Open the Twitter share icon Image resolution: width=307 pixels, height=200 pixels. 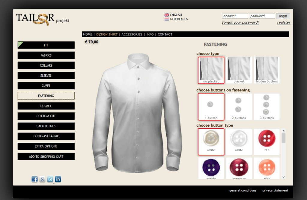[50, 179]
